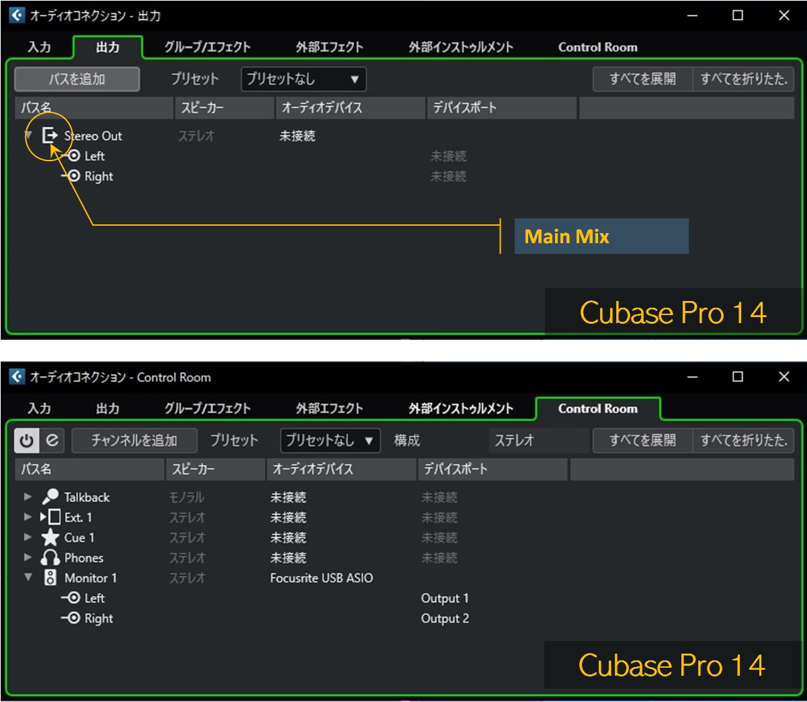Click the チャンネルを追加 button
807x702 pixels.
tap(134, 441)
